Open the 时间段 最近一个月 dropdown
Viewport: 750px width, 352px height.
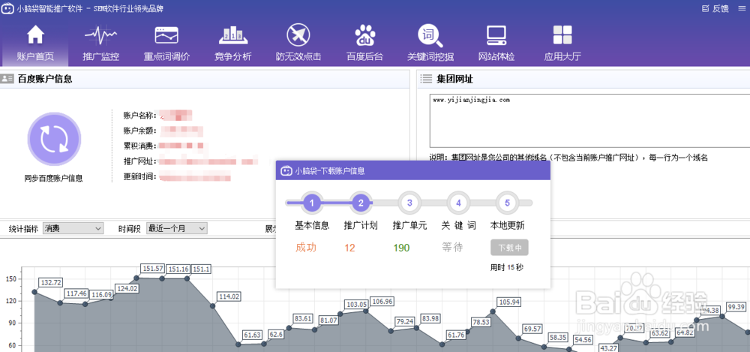[176, 228]
